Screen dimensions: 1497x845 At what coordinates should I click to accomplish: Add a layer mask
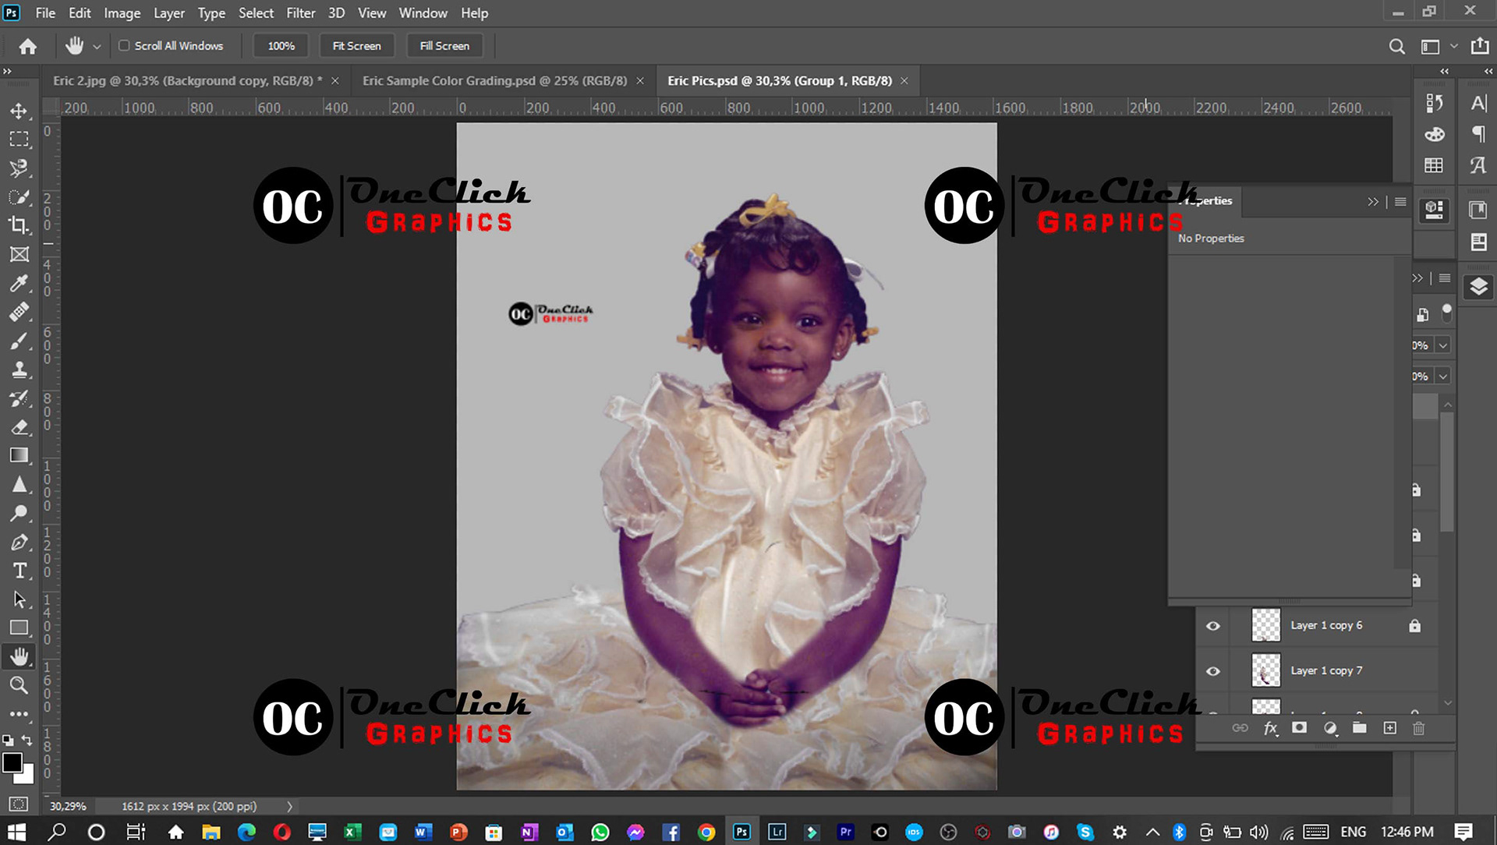(1299, 728)
